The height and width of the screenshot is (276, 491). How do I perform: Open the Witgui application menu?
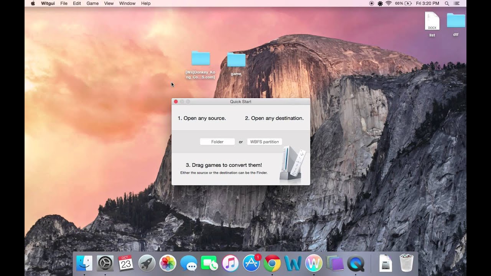pos(48,3)
